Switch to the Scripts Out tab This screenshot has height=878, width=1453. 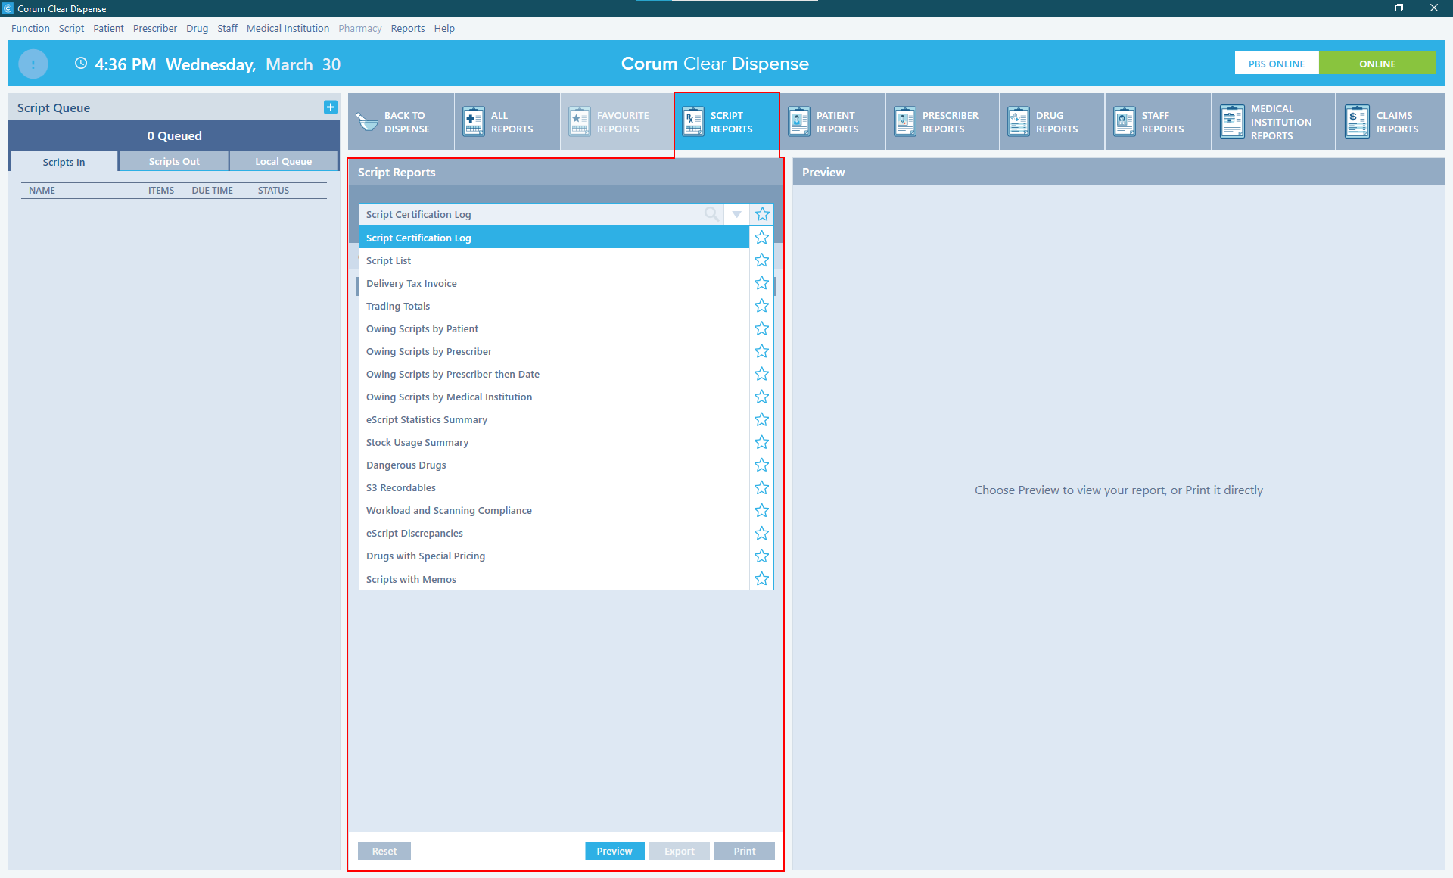[x=174, y=161]
